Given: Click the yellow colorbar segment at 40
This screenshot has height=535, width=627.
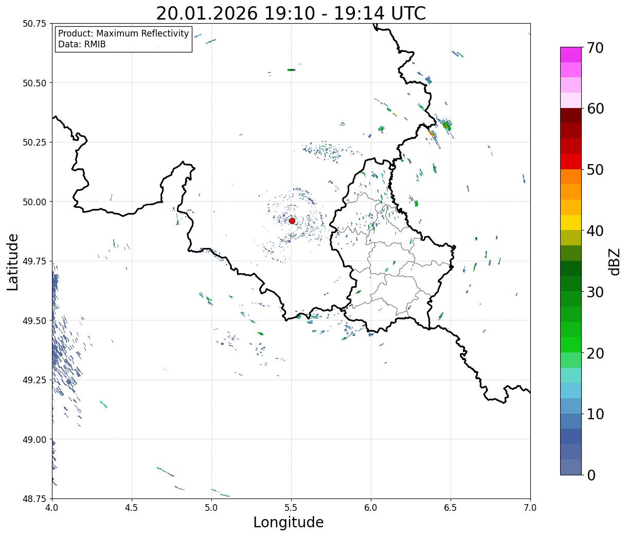Looking at the screenshot, I should pos(571,223).
